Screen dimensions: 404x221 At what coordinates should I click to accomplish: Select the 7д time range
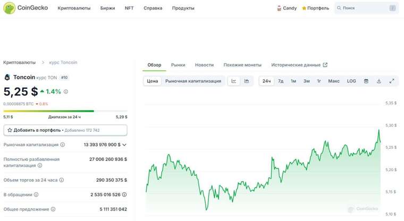281,81
